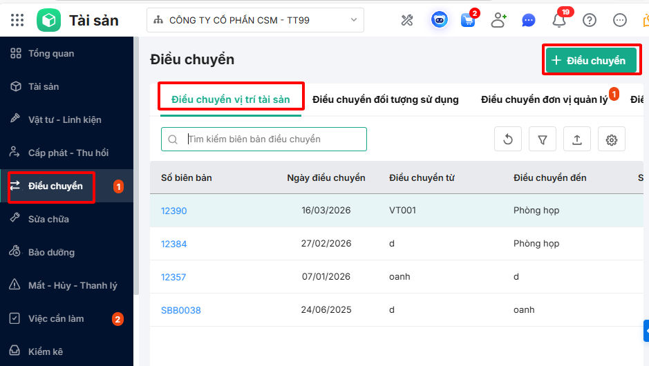649x366 pixels.
Task: Open the notifications bell
Action: [559, 20]
